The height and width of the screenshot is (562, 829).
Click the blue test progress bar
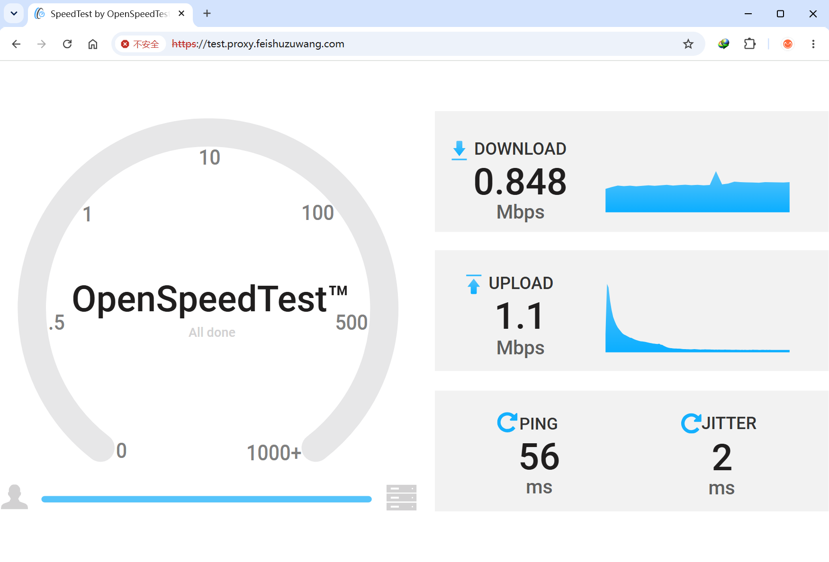207,499
